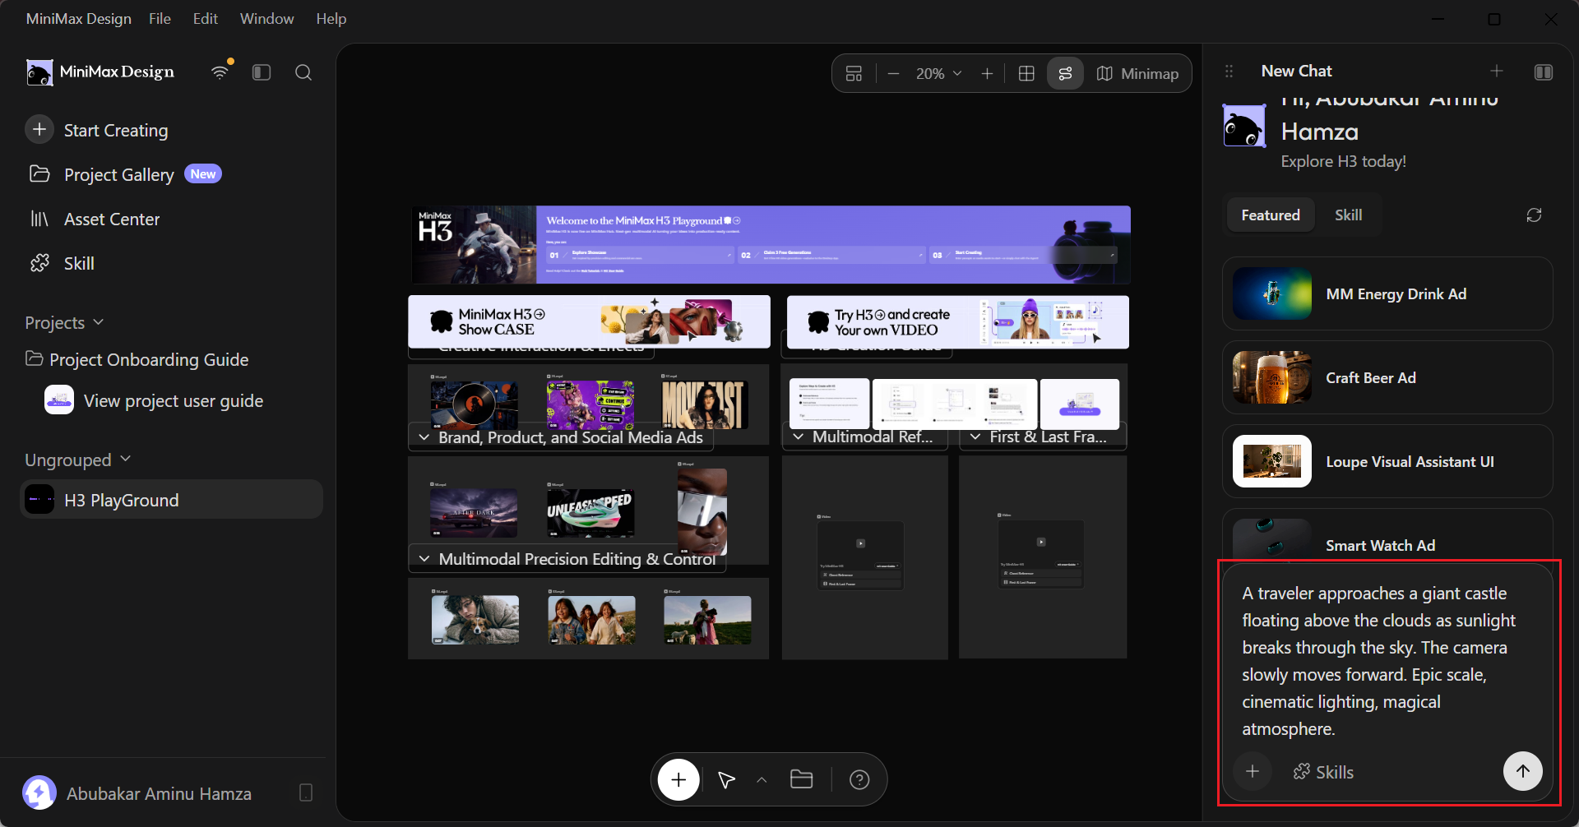Viewport: 1579px width, 827px height.
Task: Click the Welcome to MiniMax H3 Playground banner
Action: (x=771, y=245)
